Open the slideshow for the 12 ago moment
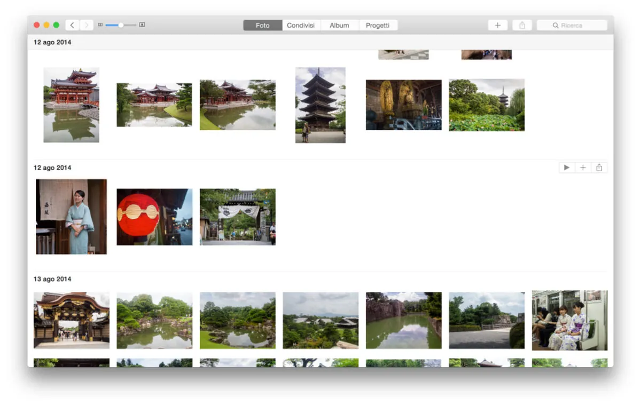The height and width of the screenshot is (406, 641). click(x=566, y=167)
